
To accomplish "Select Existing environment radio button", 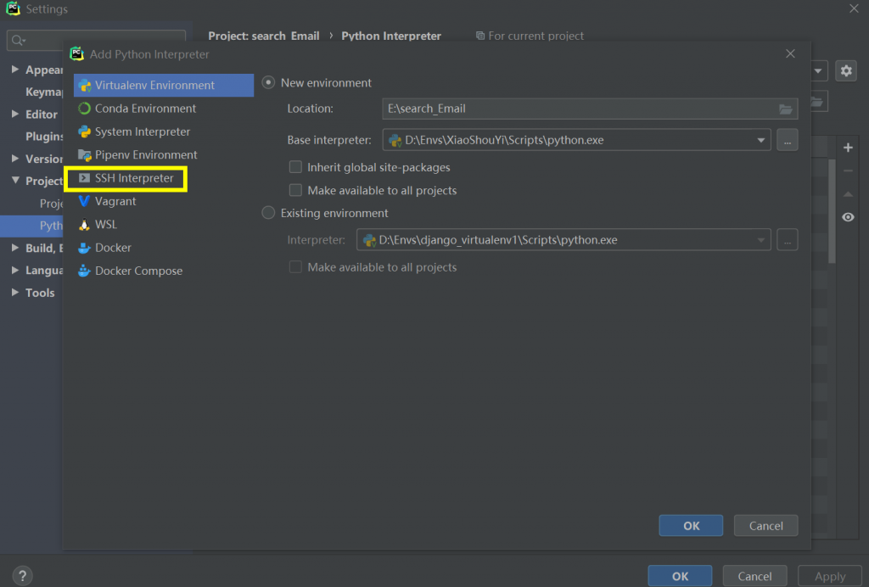I will coord(268,213).
